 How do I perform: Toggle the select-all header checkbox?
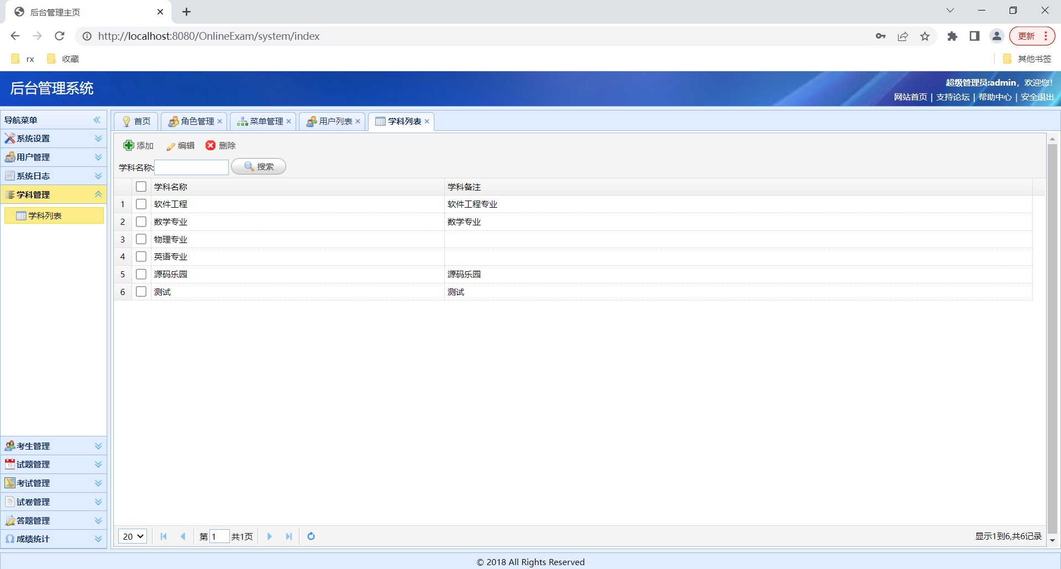click(141, 187)
